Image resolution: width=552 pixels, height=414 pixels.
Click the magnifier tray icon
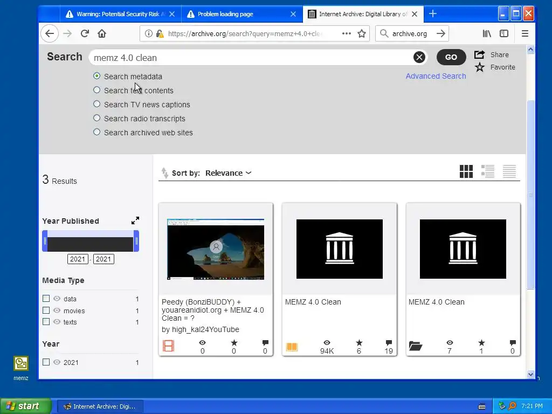click(513, 406)
